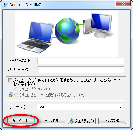Click the ダイヤル(D) dial button
This screenshot has height=130, width=133.
click(21, 121)
